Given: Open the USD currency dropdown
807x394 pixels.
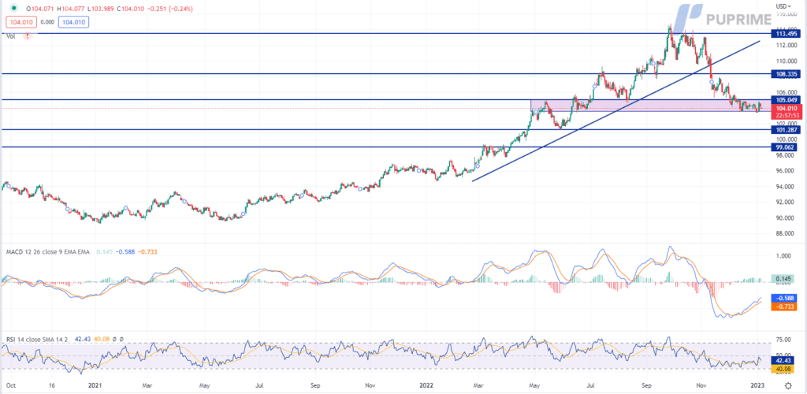Looking at the screenshot, I should click(x=783, y=6).
